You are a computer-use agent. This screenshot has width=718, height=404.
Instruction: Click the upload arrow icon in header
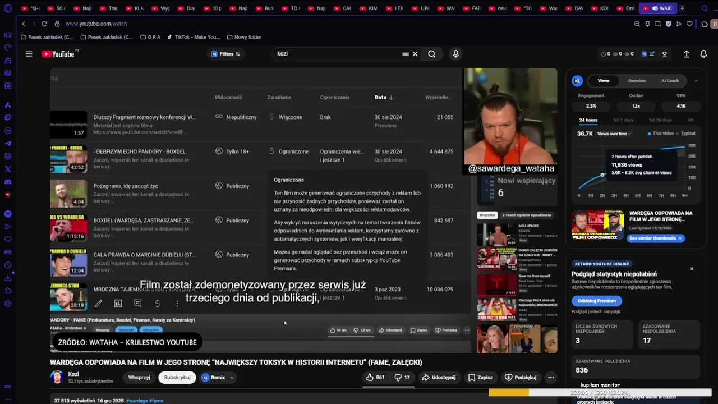pyautogui.click(x=686, y=54)
